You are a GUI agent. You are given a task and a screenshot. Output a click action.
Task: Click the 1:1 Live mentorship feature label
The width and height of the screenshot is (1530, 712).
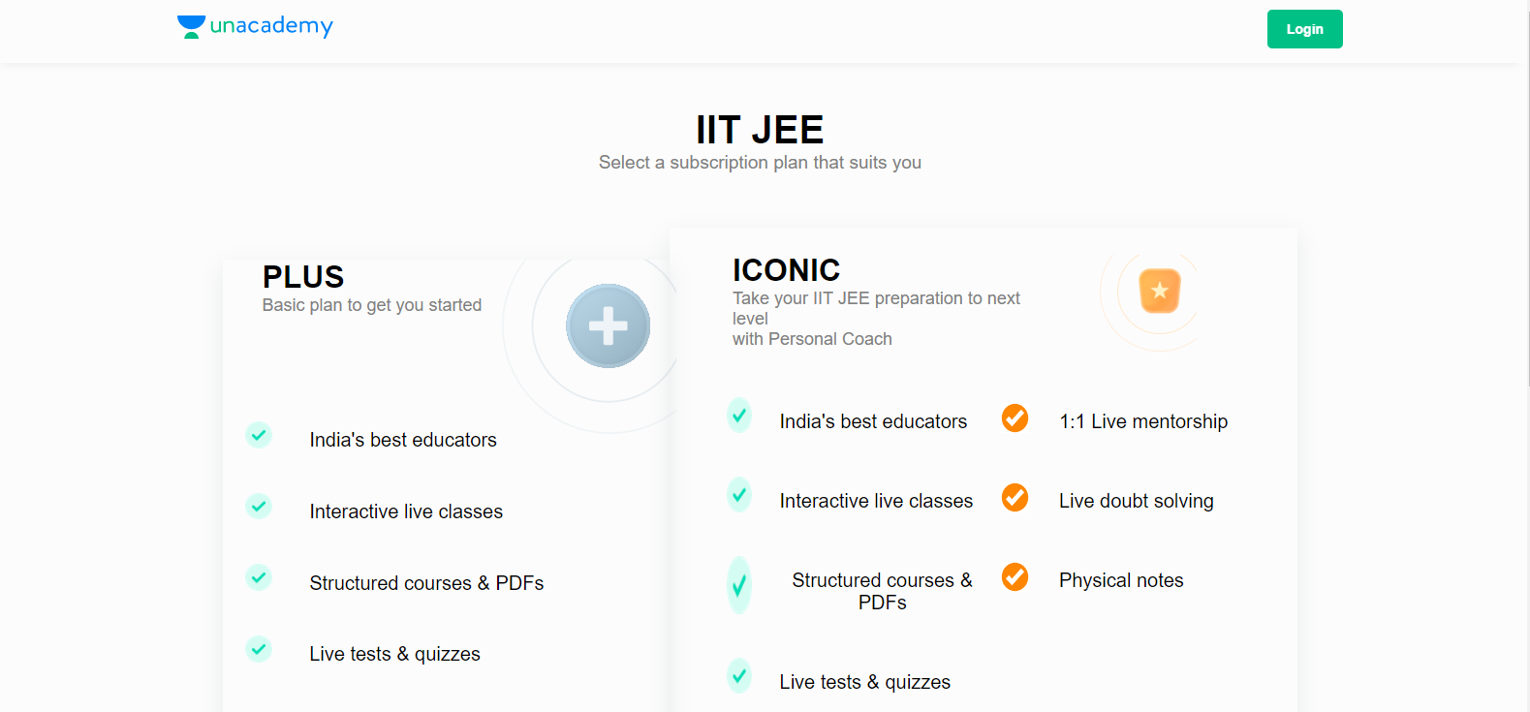(1143, 420)
